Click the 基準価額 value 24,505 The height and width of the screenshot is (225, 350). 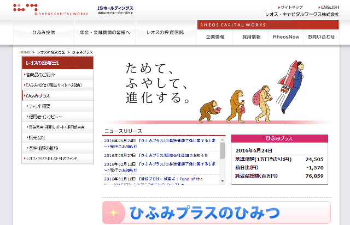[x=314, y=160]
